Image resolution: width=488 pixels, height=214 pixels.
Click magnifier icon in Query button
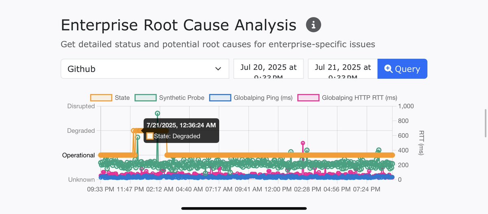coord(388,69)
